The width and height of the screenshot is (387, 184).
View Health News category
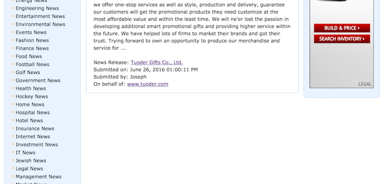pos(30,88)
